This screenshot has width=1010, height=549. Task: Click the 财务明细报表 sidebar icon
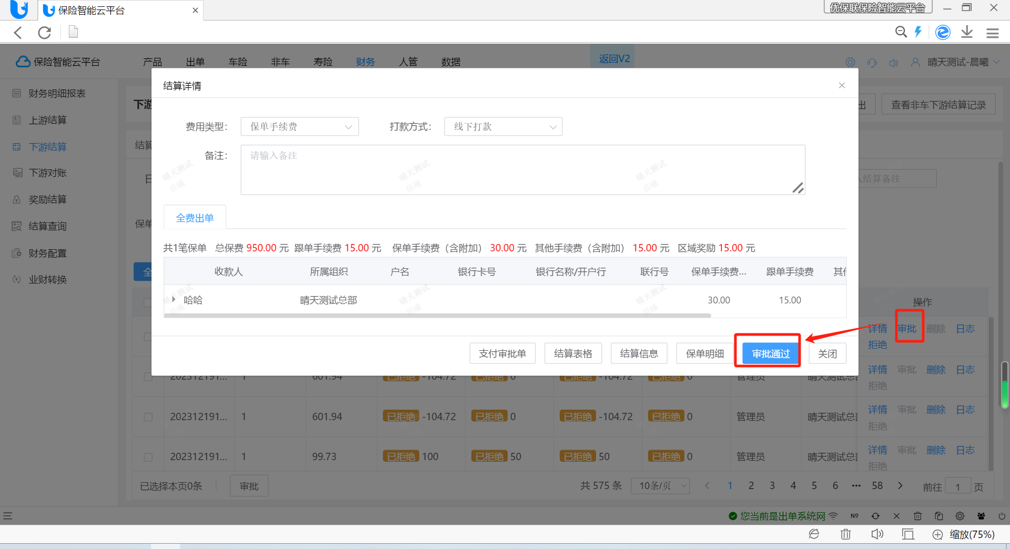point(17,94)
